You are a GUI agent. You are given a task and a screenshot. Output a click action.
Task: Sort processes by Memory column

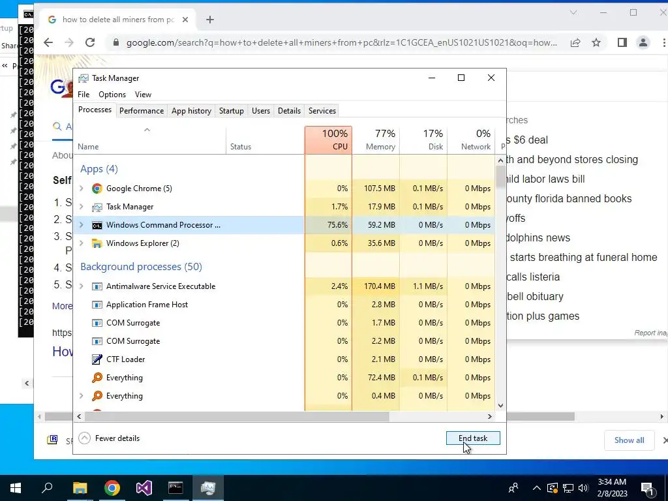[376, 140]
